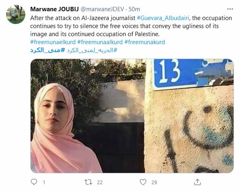Enlarge the attached tweet photo

pos(132,116)
